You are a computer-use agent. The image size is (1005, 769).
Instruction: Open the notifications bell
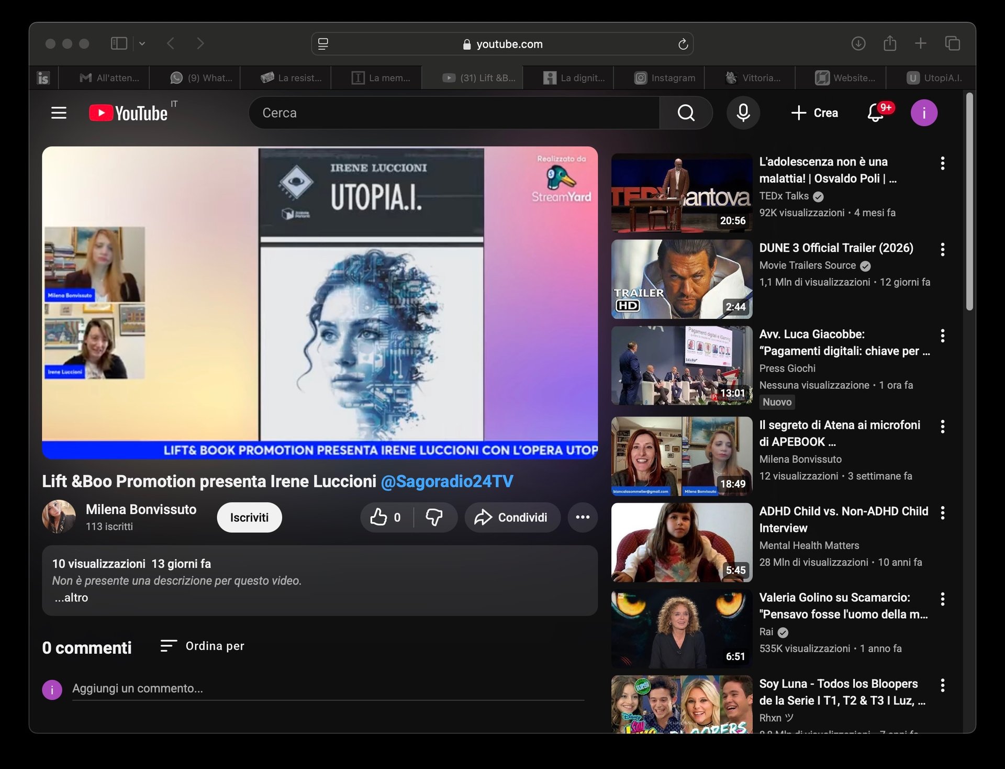(875, 113)
